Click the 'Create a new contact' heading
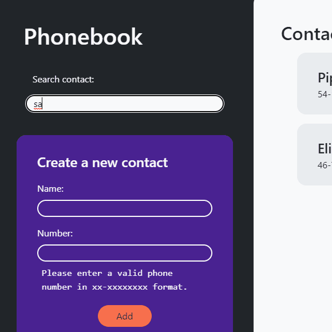The width and height of the screenshot is (332, 332). pos(102,163)
